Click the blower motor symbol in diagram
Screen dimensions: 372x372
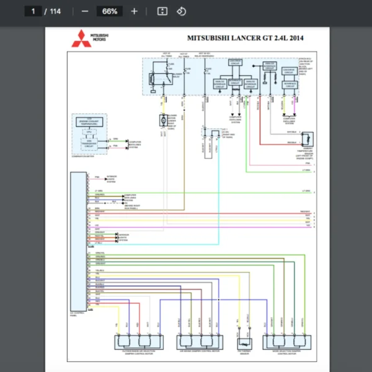pos(164,119)
